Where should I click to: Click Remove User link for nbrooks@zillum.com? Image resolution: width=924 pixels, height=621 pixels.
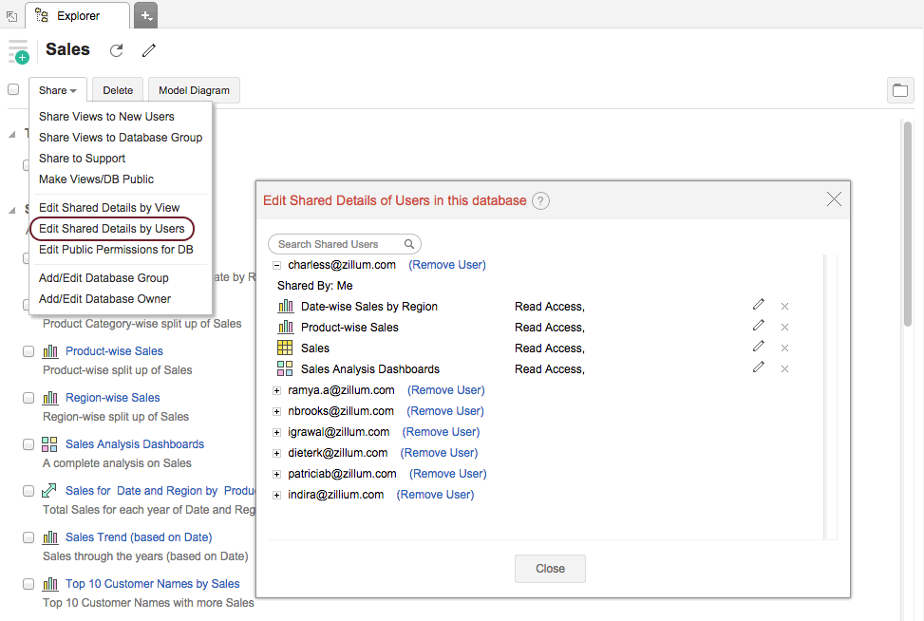(444, 411)
